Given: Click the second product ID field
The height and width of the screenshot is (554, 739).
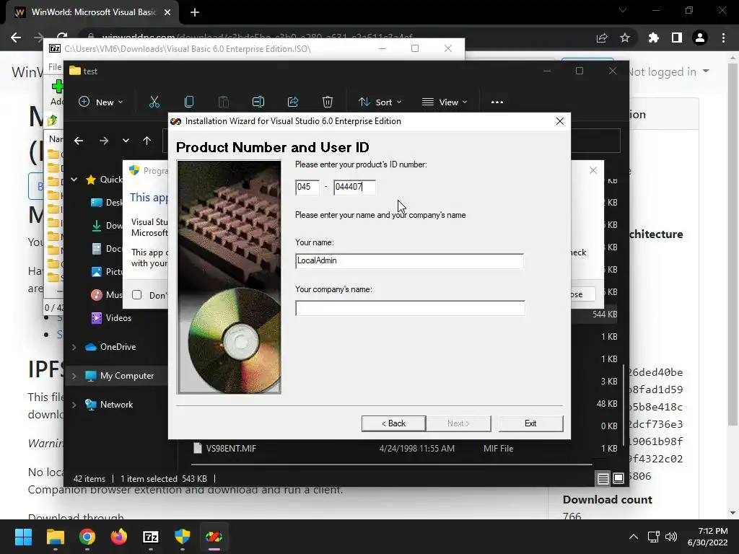Looking at the screenshot, I should point(354,187).
